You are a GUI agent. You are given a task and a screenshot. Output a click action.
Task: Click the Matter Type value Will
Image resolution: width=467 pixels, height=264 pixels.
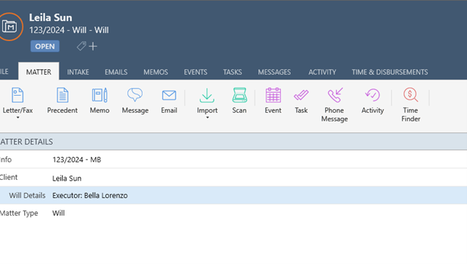[x=59, y=213]
